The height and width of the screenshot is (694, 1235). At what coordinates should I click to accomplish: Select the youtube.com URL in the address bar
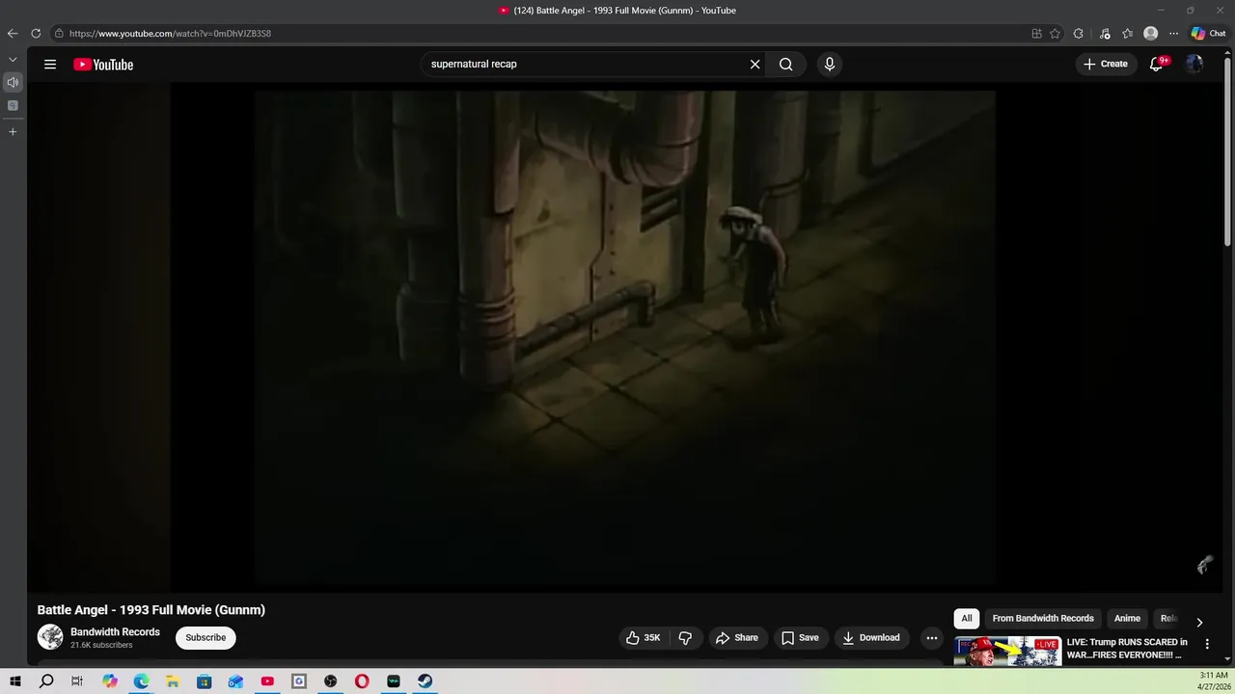pos(170,34)
